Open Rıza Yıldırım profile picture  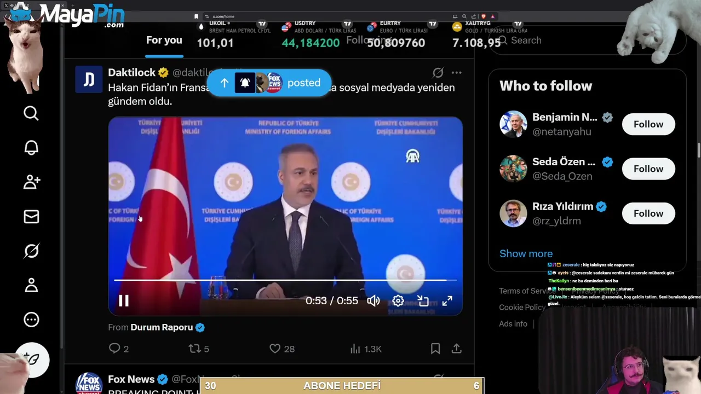pos(513,213)
